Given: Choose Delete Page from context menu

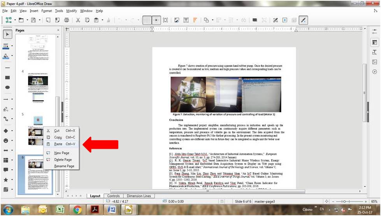Looking at the screenshot, I should [61, 160].
